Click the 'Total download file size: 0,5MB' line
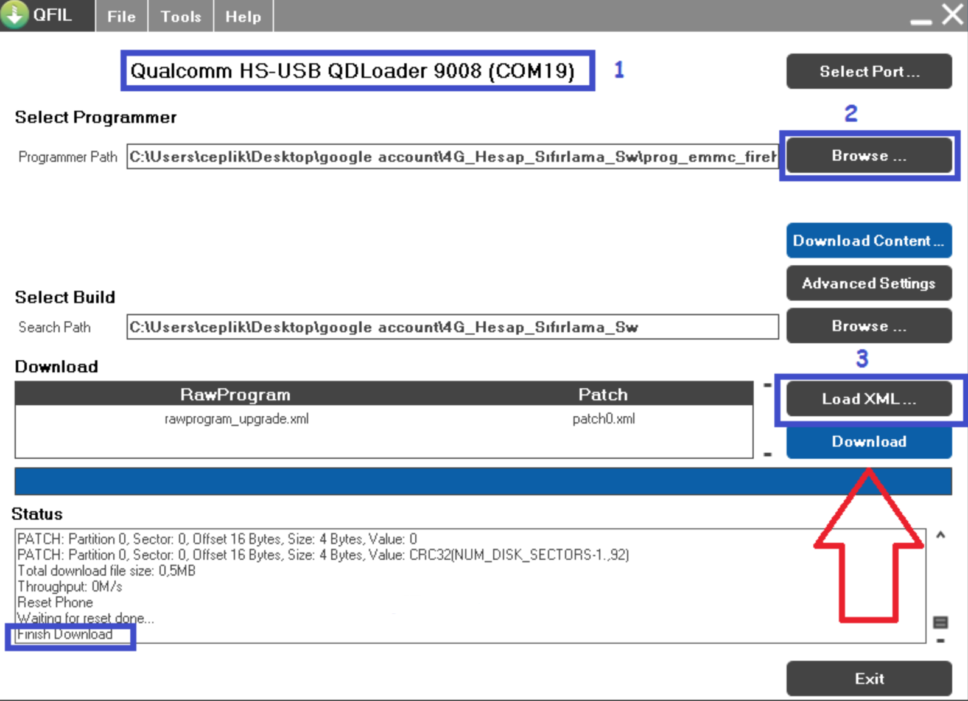The width and height of the screenshot is (968, 701). [x=107, y=571]
